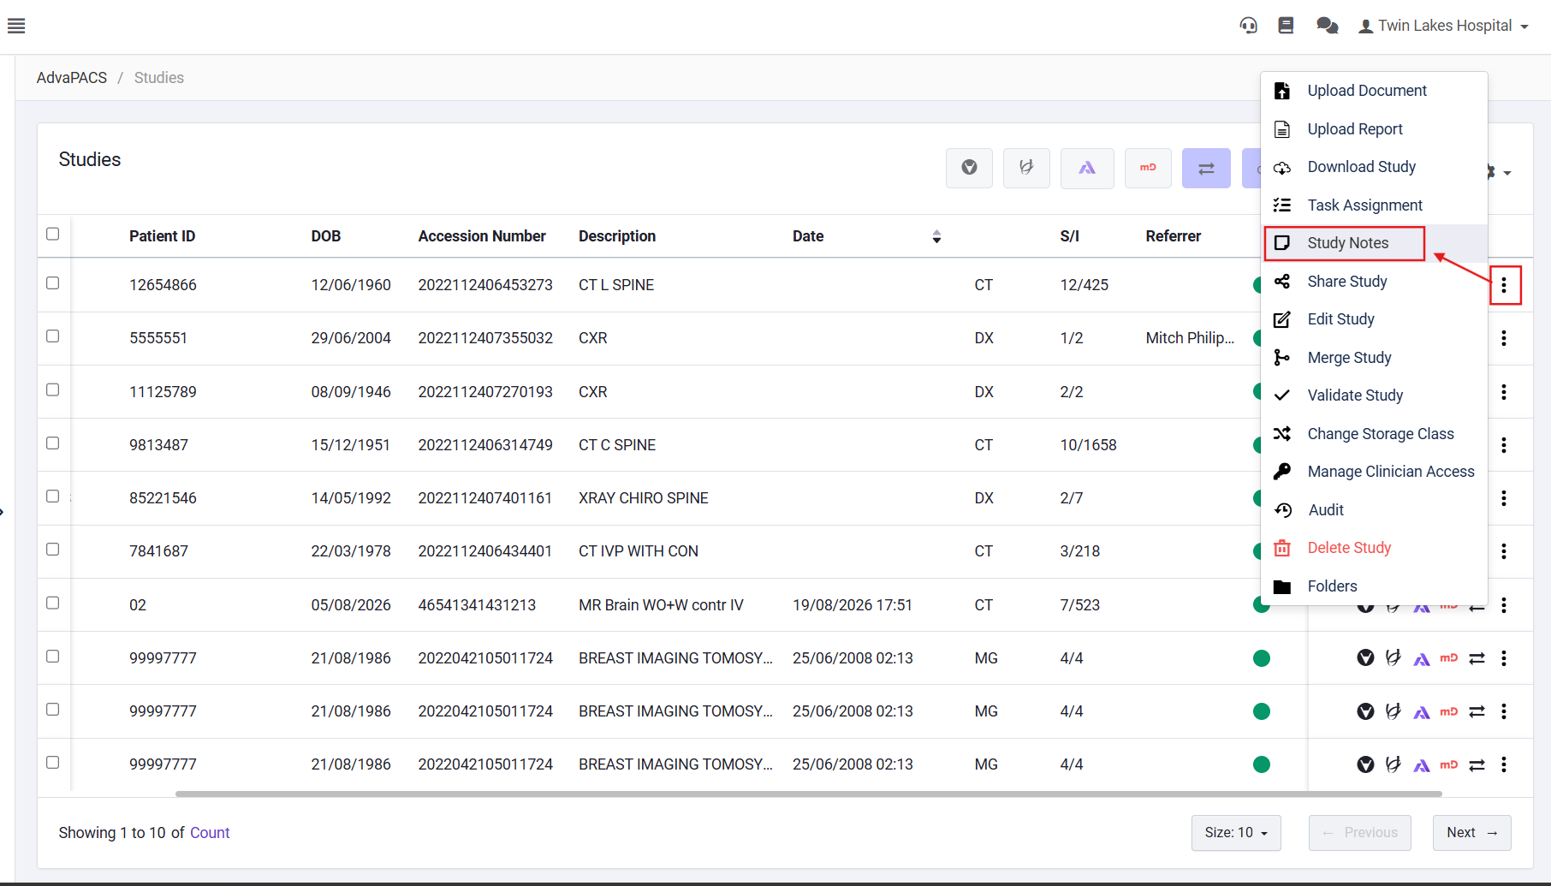The width and height of the screenshot is (1551, 886).
Task: Click the documentation book icon
Action: tap(1286, 26)
